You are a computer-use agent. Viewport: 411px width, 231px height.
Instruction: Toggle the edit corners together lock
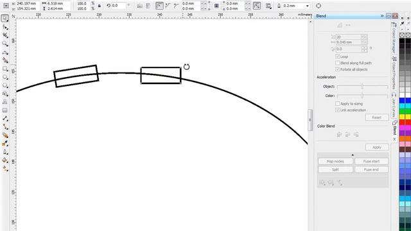click(216, 6)
